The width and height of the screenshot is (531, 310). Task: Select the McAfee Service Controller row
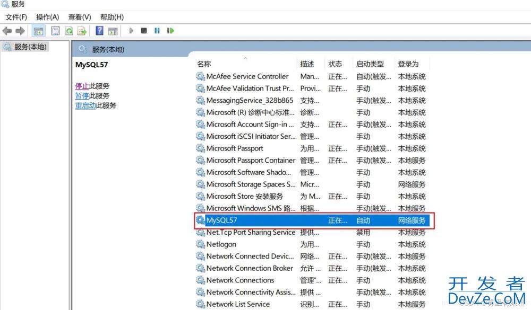point(312,76)
